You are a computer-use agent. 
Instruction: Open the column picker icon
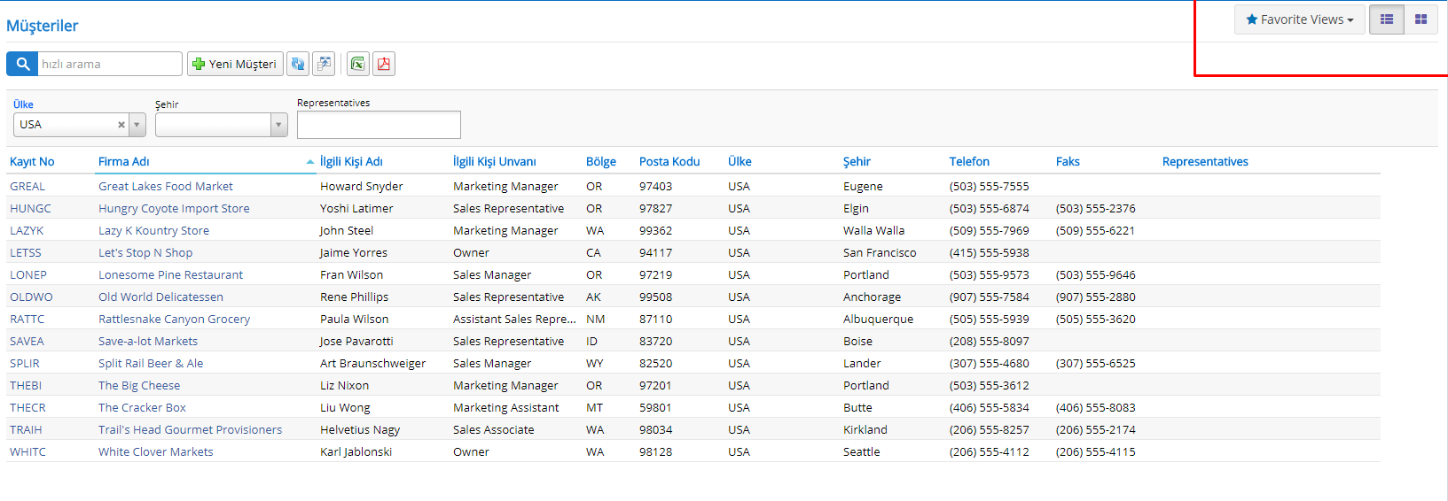click(325, 64)
